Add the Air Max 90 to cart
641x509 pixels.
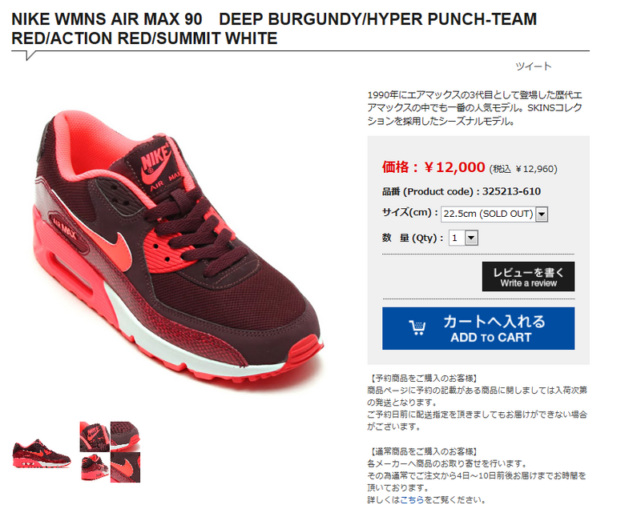coord(478,328)
